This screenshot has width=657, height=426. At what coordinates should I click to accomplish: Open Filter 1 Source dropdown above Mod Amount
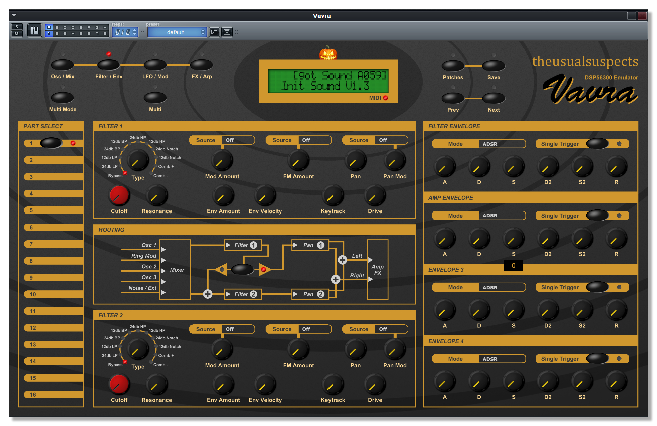pos(238,140)
